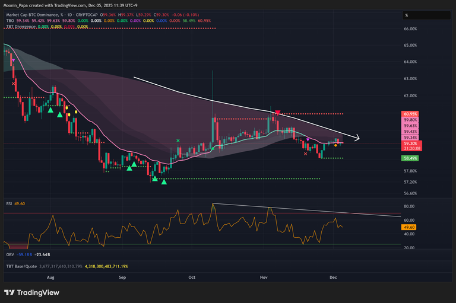Screen dimensions: 456x303
Task: Select the red x marker below November candles
Action: click(x=306, y=154)
